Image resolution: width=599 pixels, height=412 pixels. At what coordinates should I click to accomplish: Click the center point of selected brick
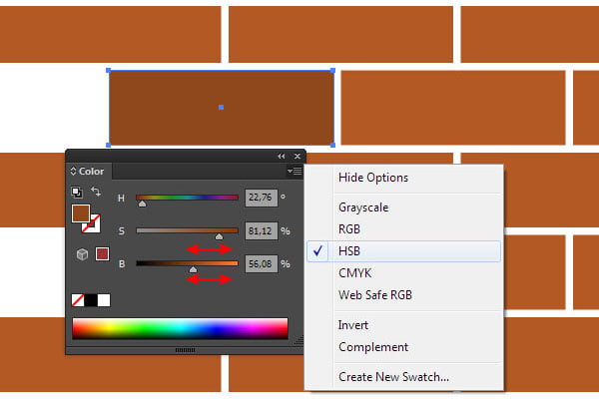(222, 108)
